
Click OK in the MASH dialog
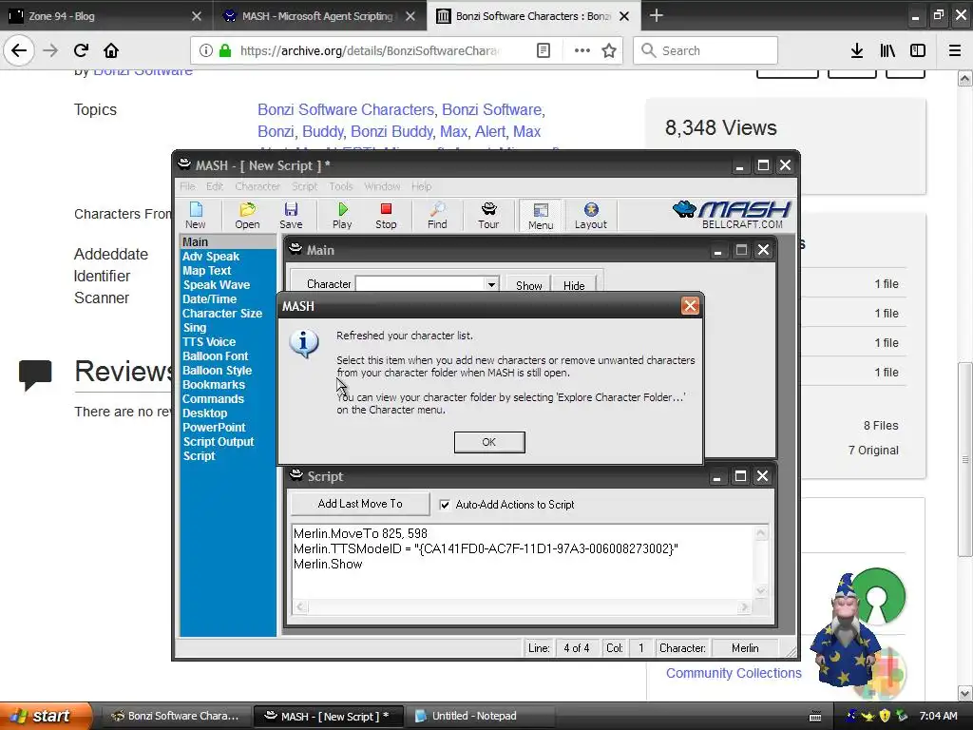click(489, 442)
